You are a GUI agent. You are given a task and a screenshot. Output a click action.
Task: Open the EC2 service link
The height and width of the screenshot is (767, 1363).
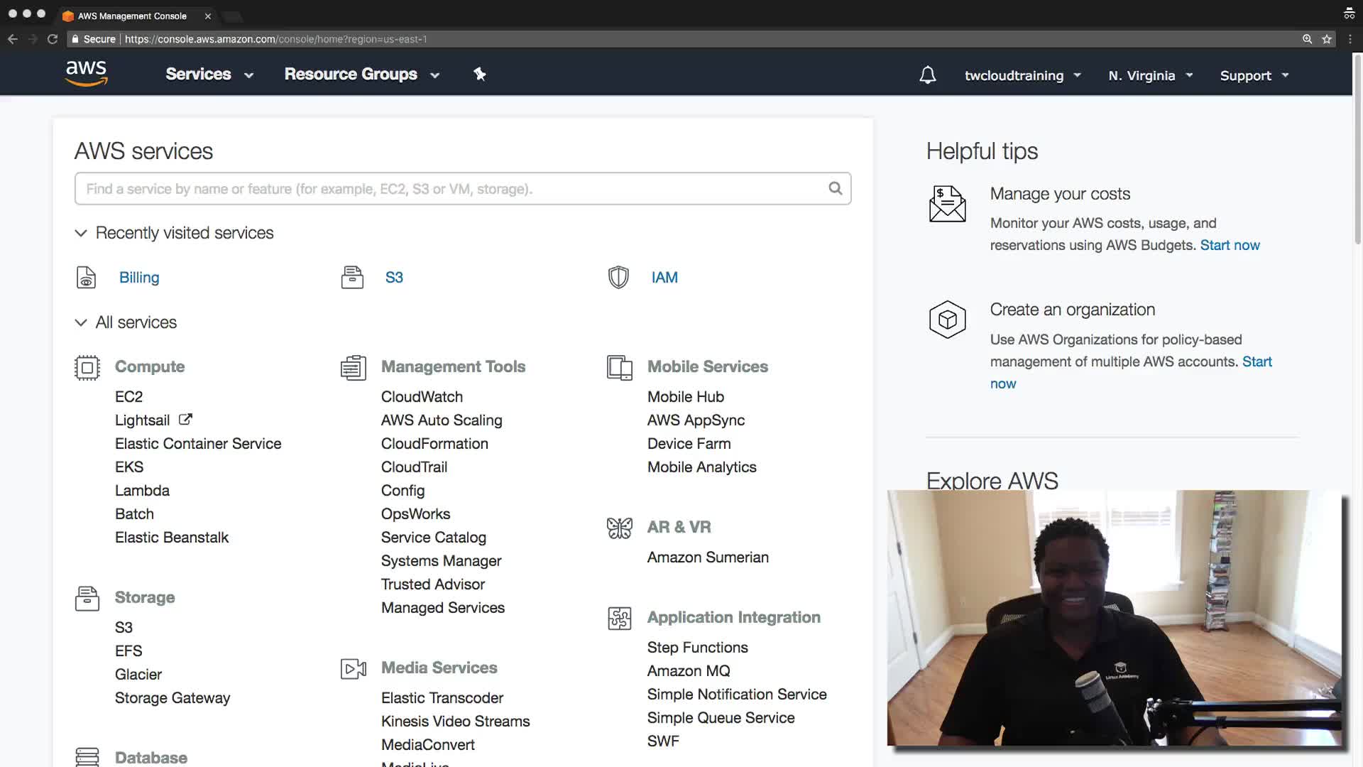coord(128,397)
